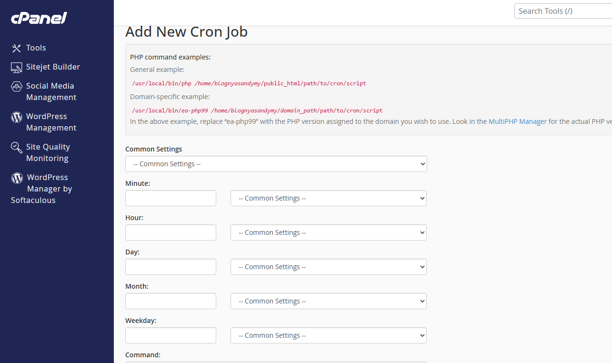Open the Tools sidebar menu item
This screenshot has height=363, width=612.
(36, 48)
